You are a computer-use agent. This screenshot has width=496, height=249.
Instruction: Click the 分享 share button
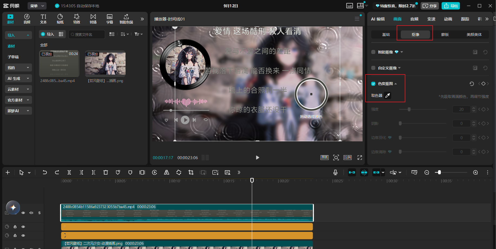[430, 6]
